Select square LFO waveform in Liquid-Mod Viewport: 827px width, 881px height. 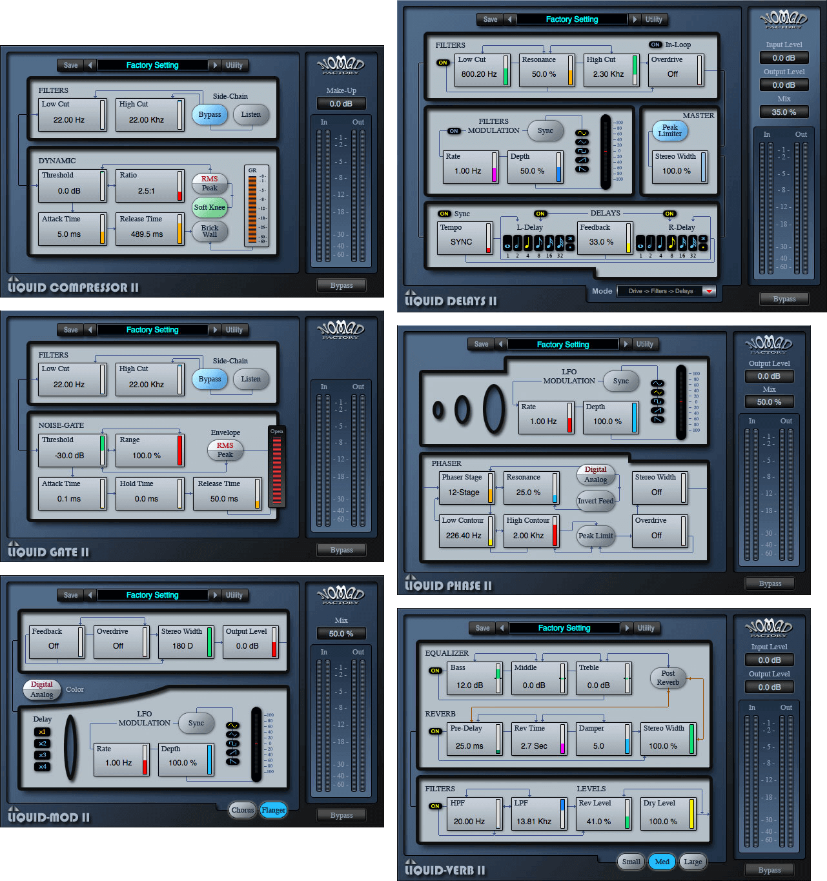click(x=232, y=744)
